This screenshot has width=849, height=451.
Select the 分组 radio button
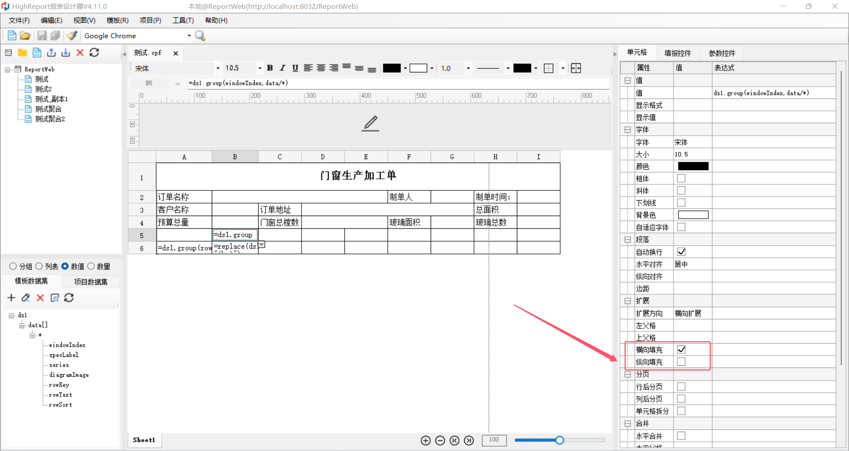(13, 266)
